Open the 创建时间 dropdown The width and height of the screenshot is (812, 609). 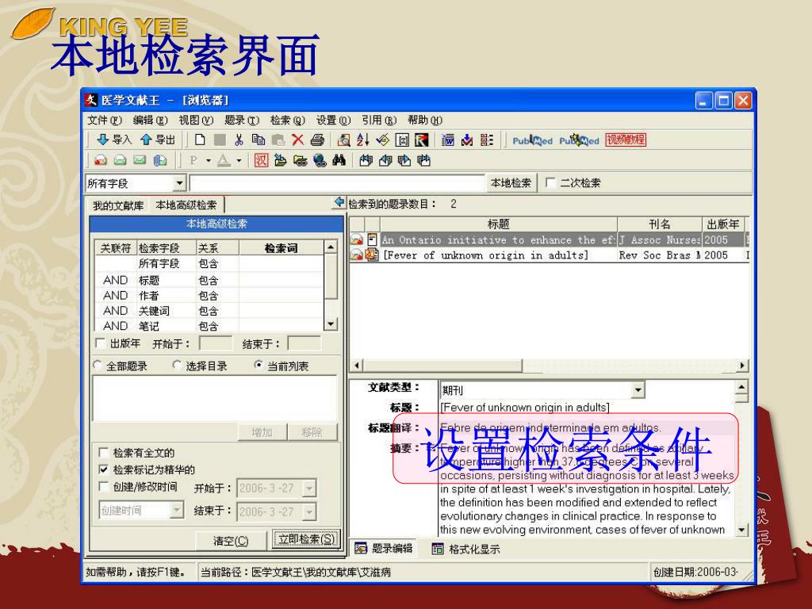tap(177, 510)
